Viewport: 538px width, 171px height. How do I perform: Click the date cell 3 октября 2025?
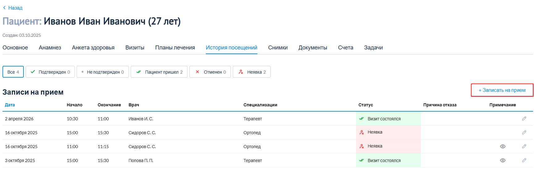click(x=20, y=160)
